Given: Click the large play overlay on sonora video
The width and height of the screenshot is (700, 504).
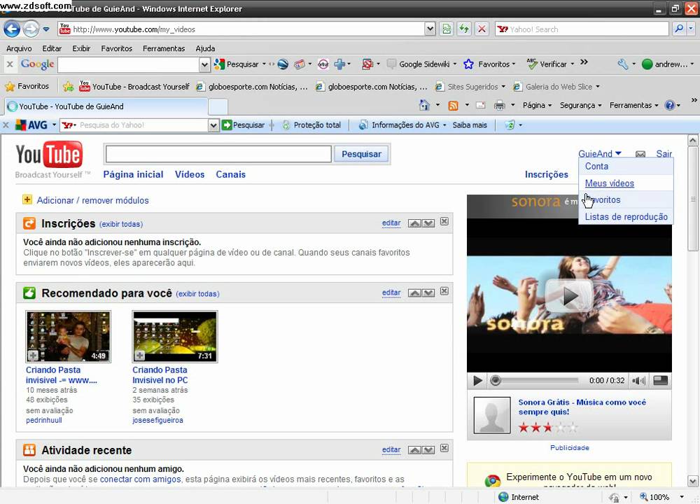Looking at the screenshot, I should (x=568, y=295).
